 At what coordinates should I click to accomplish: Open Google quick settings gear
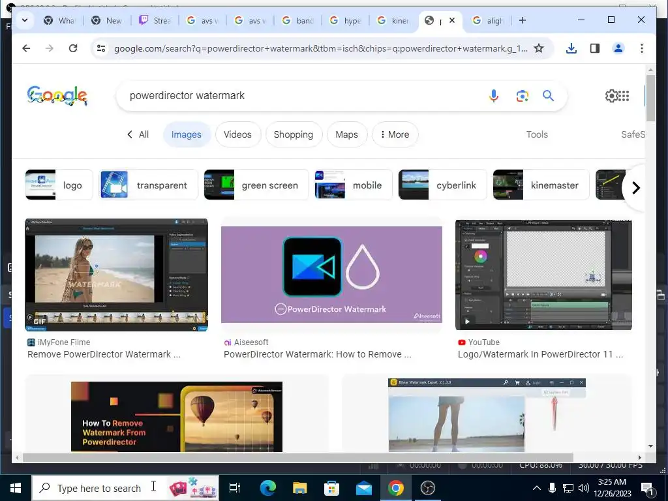[611, 96]
